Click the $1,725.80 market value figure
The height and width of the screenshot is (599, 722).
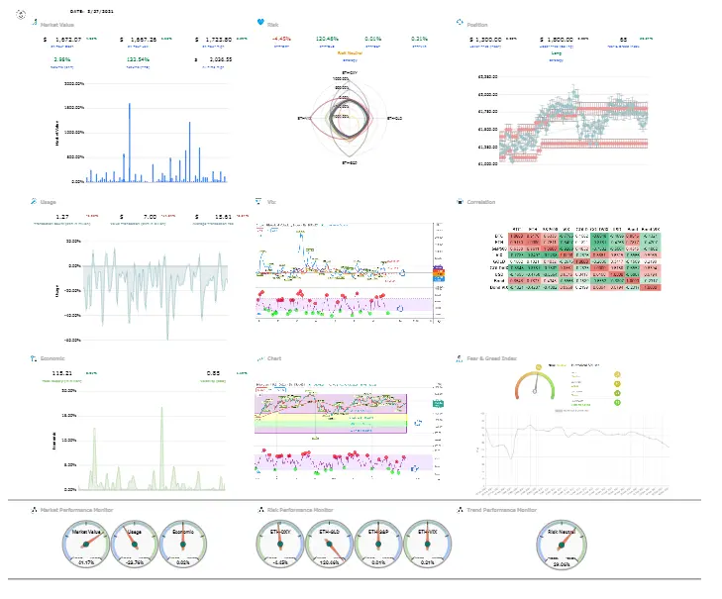(214, 40)
